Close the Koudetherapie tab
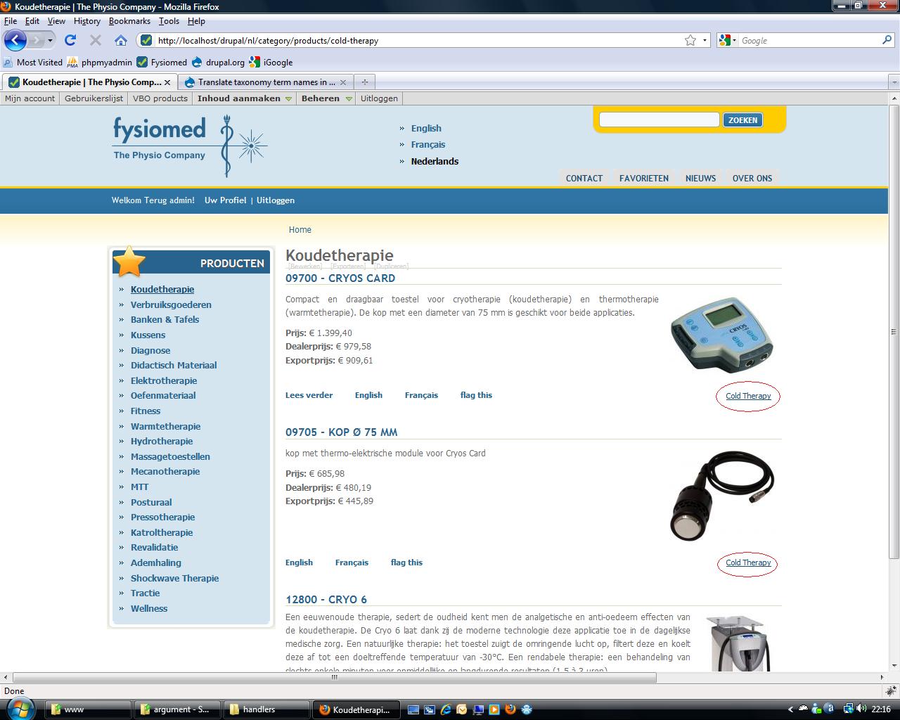Viewport: 900px width, 720px height. (169, 82)
